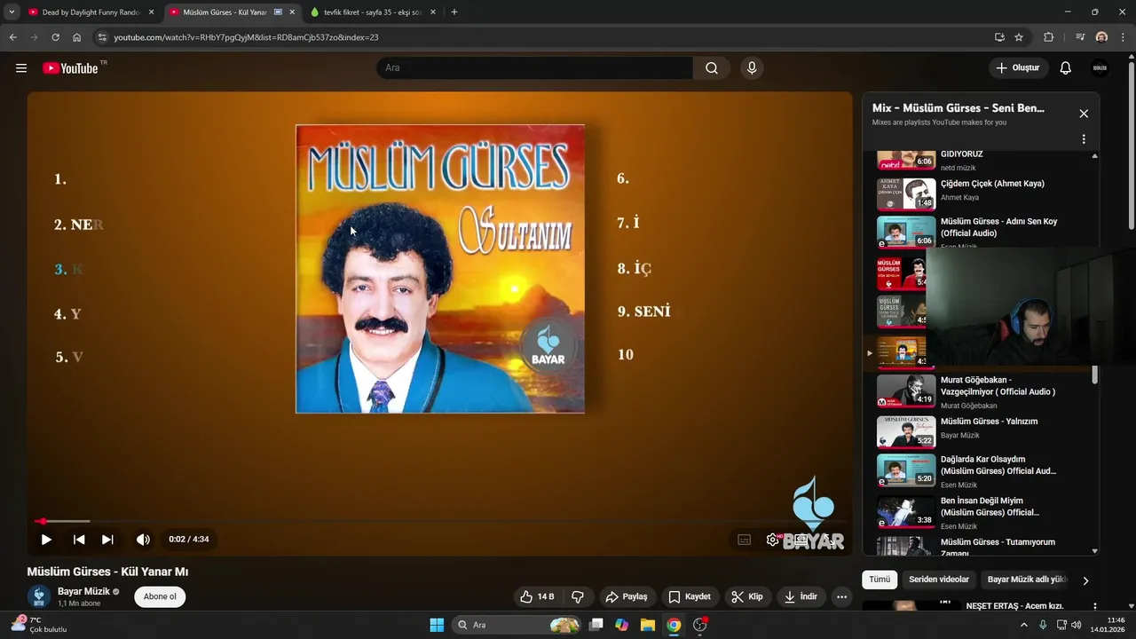This screenshot has width=1136, height=639.
Task: Share the video via Paylaş
Action: [627, 596]
